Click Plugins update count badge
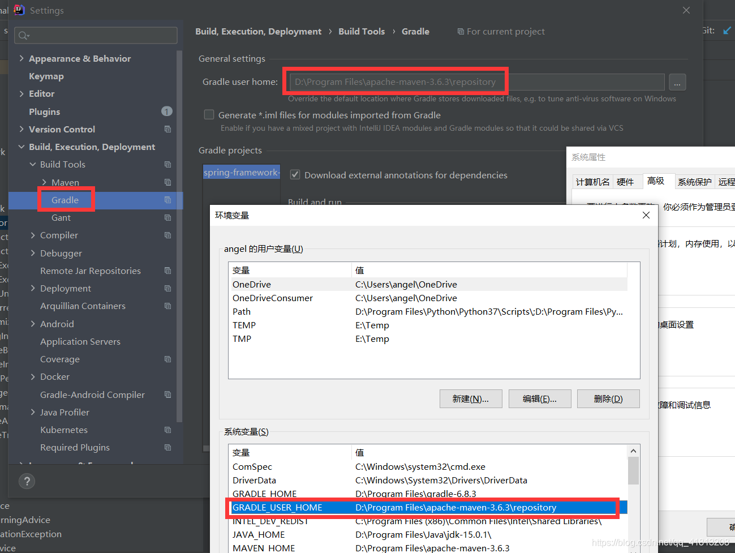Screen dimensions: 735x553 pos(167,111)
